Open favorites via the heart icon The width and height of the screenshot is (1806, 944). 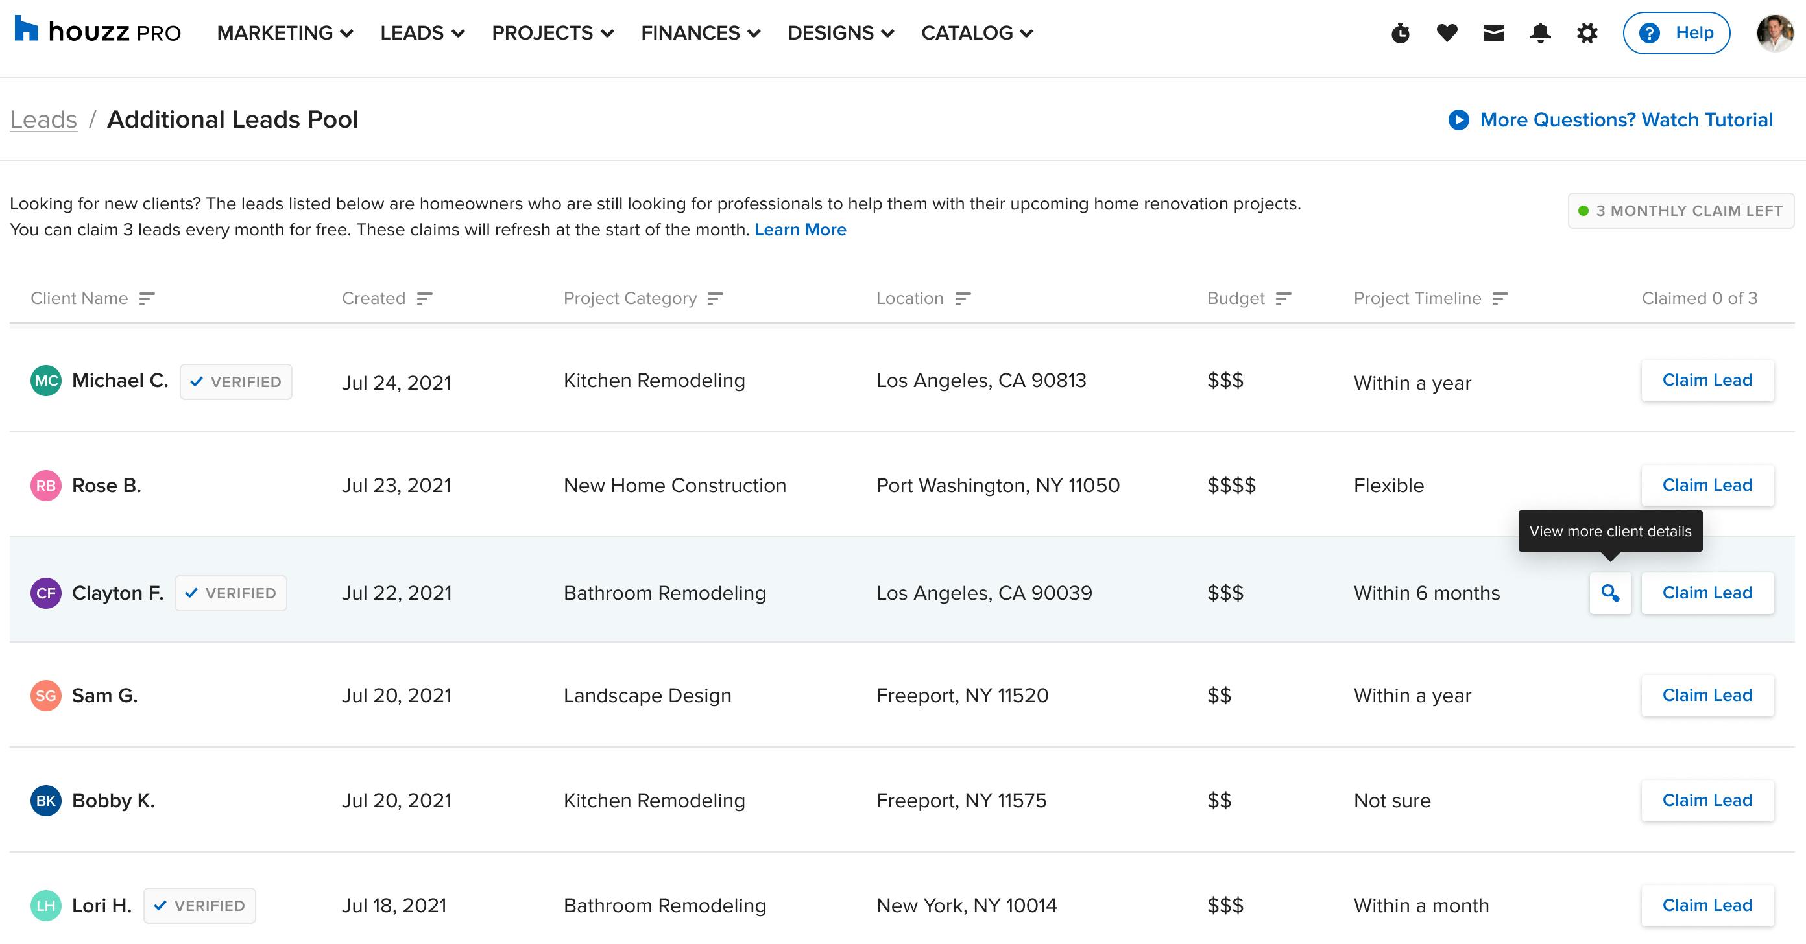tap(1447, 32)
